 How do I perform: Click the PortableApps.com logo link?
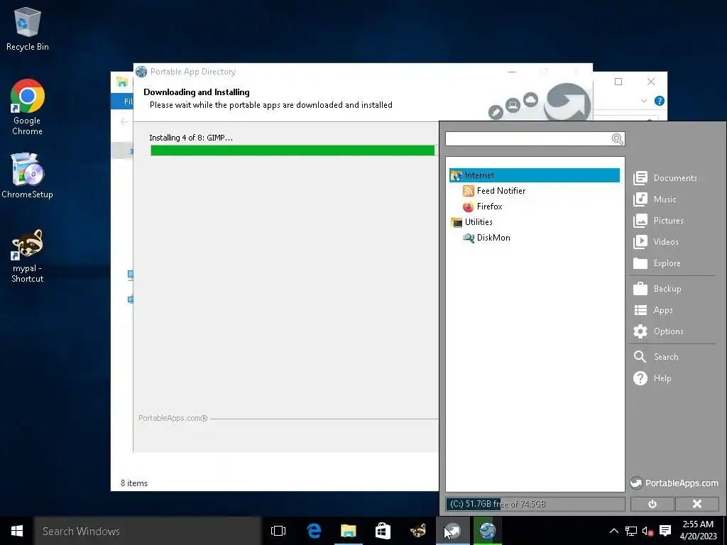674,483
